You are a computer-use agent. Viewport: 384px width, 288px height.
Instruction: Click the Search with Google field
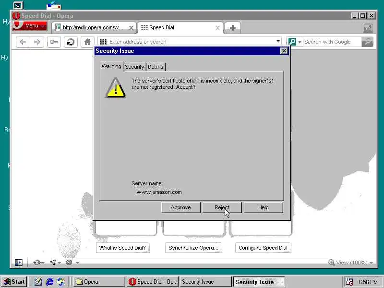pyautogui.click(x=332, y=42)
